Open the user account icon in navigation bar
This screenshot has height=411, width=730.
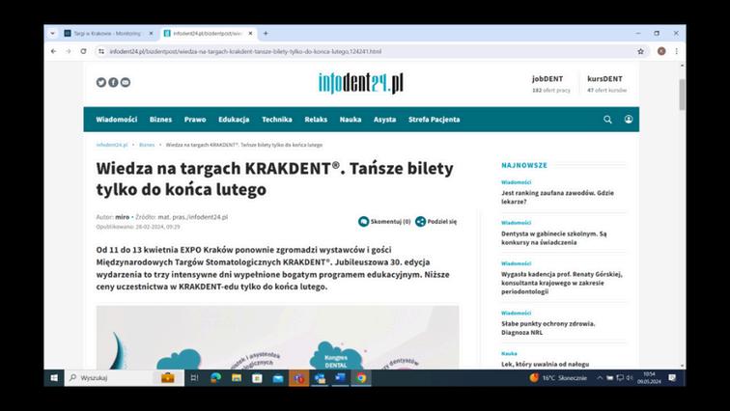tap(629, 120)
